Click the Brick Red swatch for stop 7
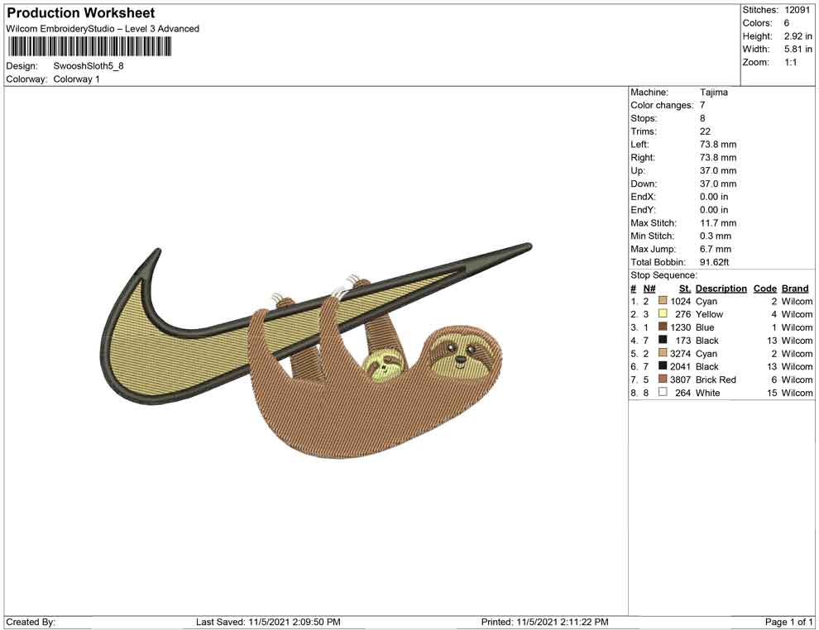 pos(663,379)
